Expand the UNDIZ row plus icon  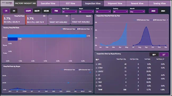[x=97, y=72]
